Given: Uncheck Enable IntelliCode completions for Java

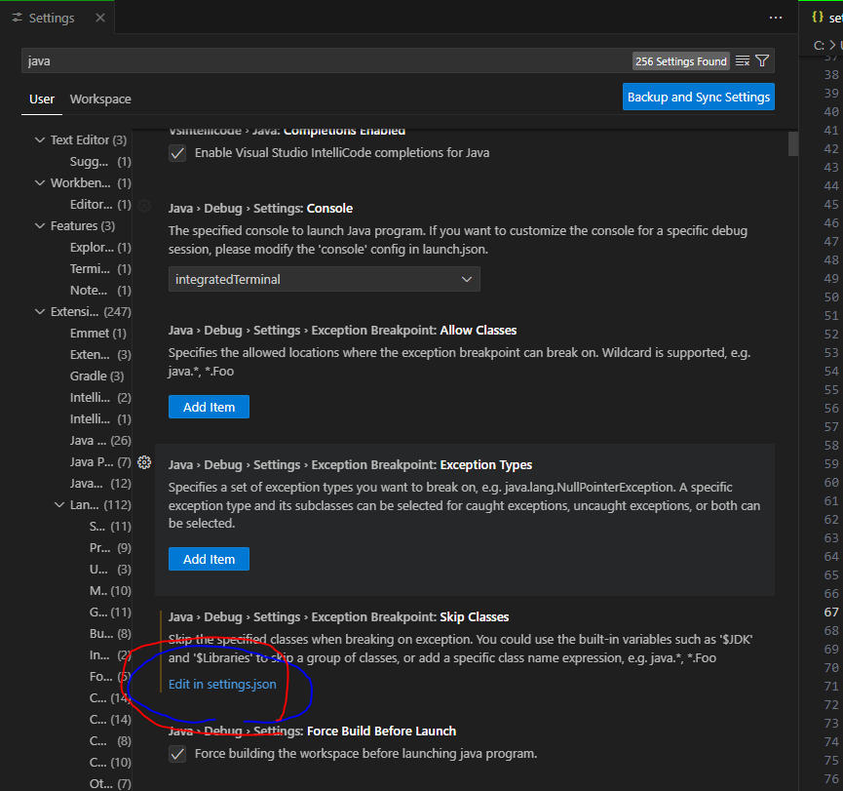Looking at the screenshot, I should pos(177,152).
